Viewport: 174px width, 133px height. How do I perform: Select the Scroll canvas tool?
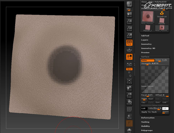[x=129, y=14]
